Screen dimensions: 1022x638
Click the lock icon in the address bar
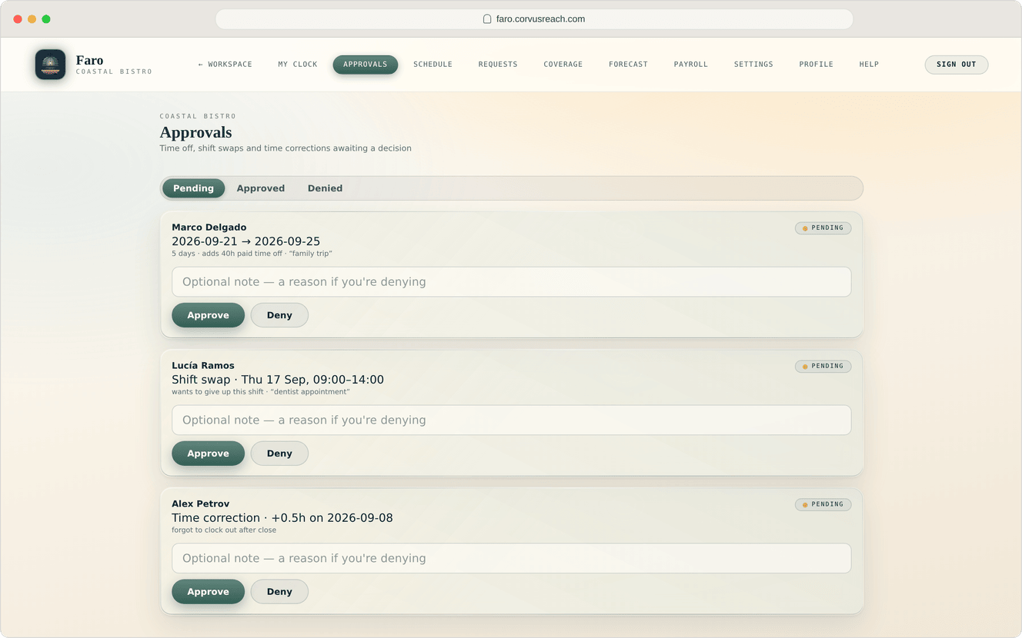487,19
